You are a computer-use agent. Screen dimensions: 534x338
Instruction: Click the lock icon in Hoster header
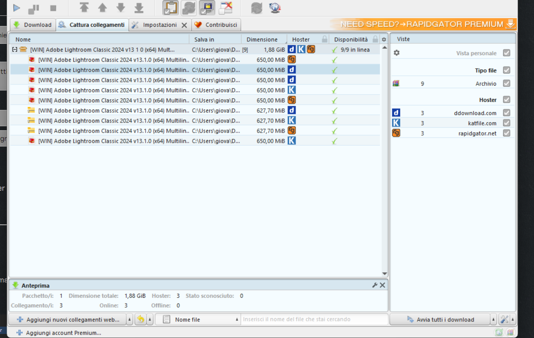click(x=324, y=39)
